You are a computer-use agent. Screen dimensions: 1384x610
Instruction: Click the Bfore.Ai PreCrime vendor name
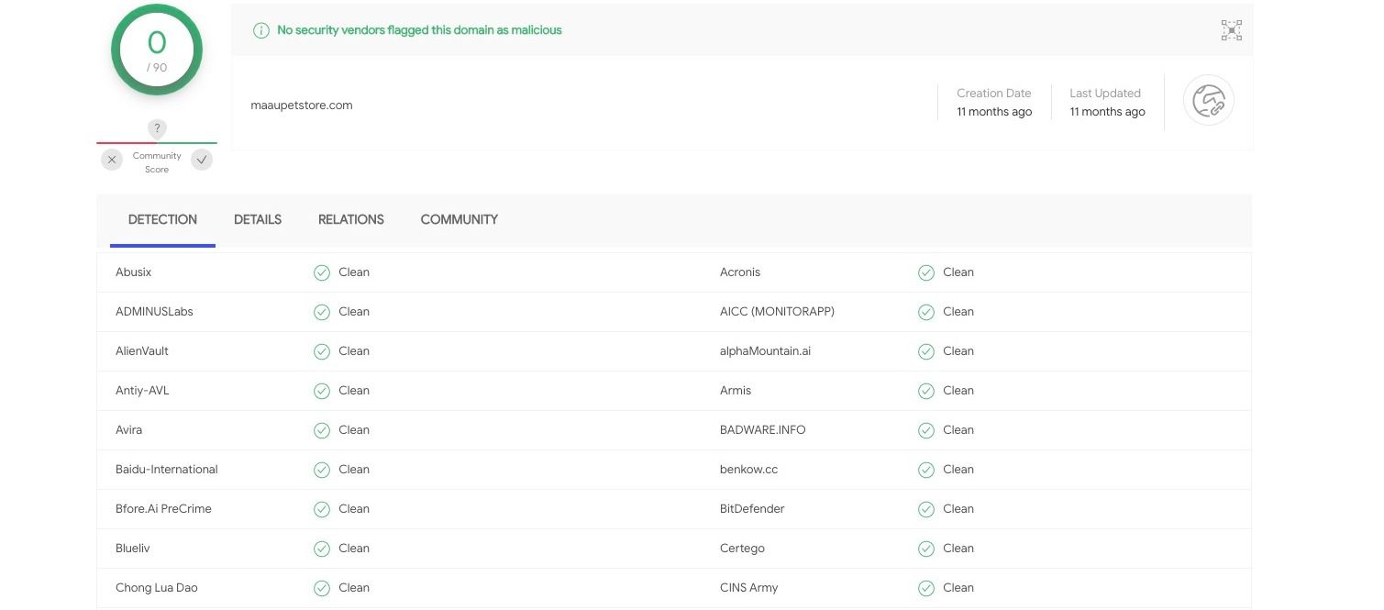[x=163, y=509]
